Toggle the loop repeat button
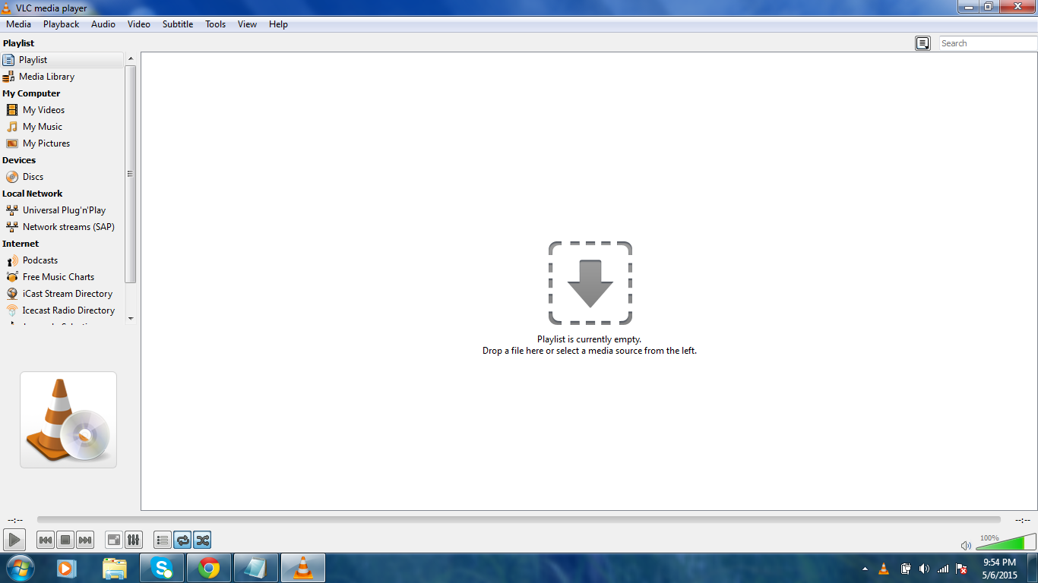This screenshot has width=1038, height=583. coord(182,540)
